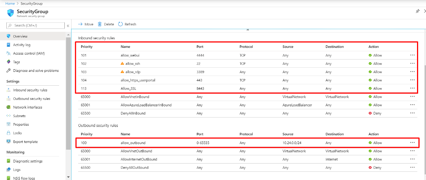The height and width of the screenshot is (180, 426).
Task: Open more options for allow_webui rule
Action: pyautogui.click(x=412, y=55)
